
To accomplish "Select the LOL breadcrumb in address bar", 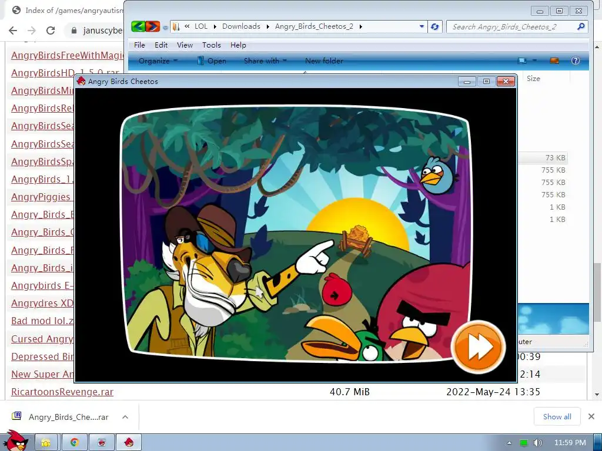I will (x=201, y=26).
